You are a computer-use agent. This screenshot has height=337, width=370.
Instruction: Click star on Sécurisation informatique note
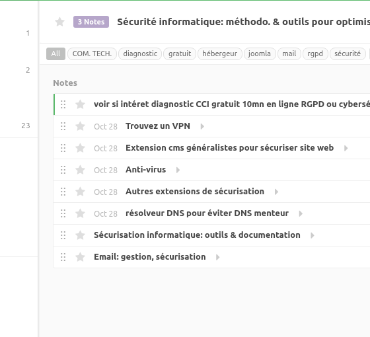coord(80,235)
